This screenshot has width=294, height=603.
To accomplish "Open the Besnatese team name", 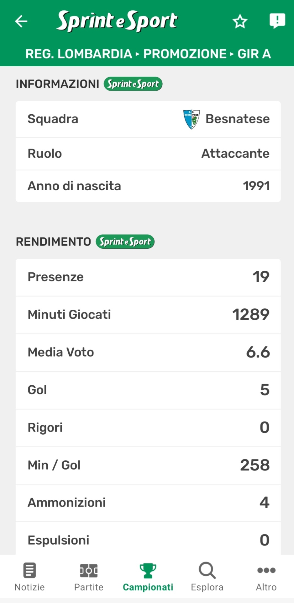I will pyautogui.click(x=237, y=119).
